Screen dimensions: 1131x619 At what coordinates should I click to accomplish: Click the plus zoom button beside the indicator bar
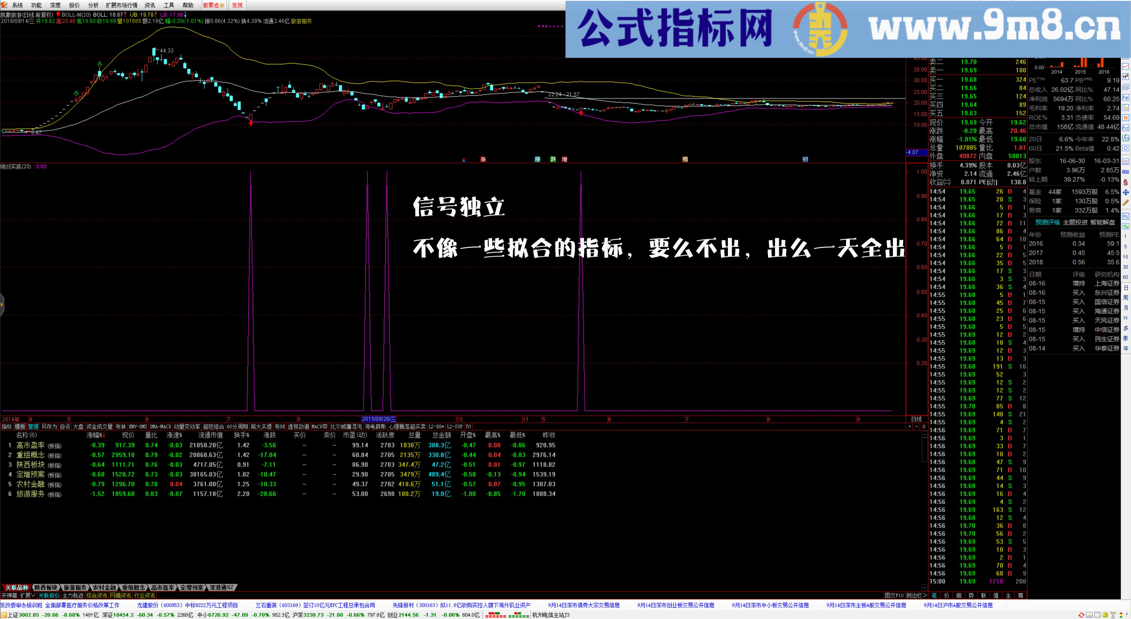click(x=909, y=427)
